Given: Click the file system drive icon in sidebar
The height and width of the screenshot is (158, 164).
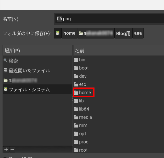Looking at the screenshot, I should coord(6,90).
